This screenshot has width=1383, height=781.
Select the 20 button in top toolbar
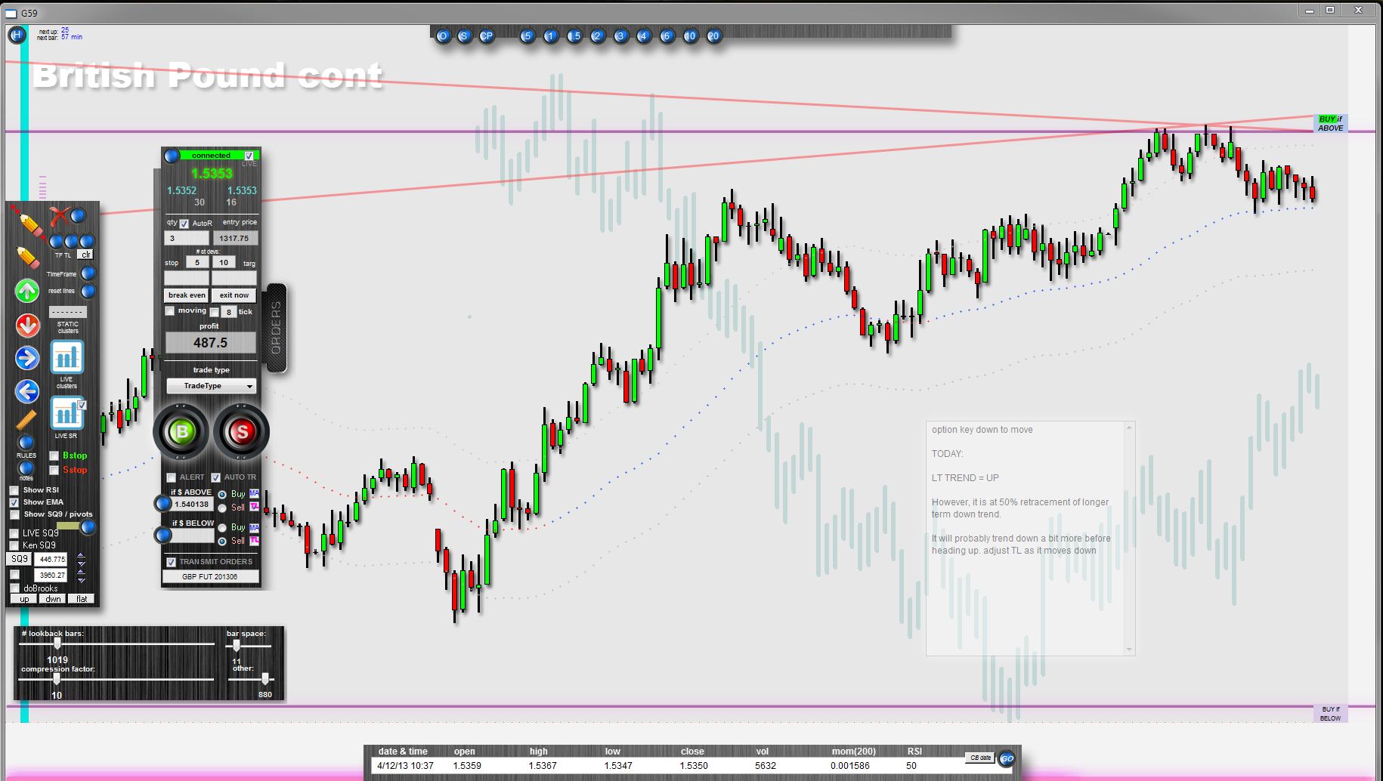pyautogui.click(x=713, y=35)
